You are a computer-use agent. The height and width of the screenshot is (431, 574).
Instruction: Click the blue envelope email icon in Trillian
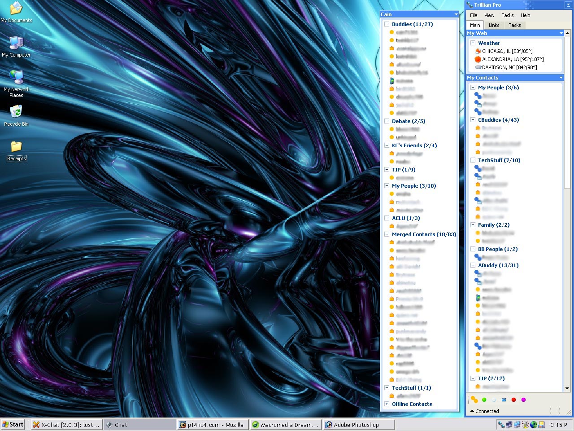pos(504,400)
